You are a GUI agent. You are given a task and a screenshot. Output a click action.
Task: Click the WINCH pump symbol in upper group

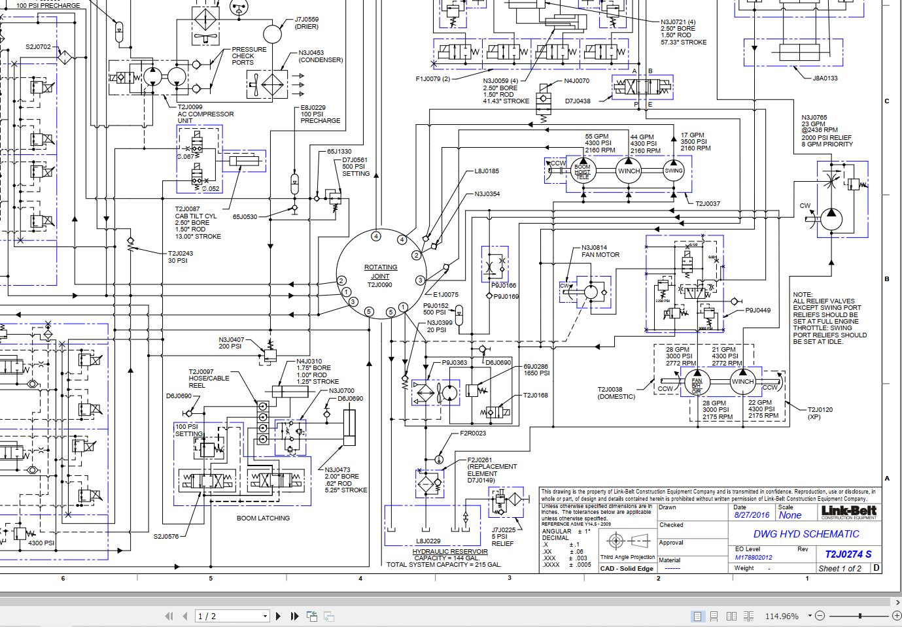[629, 171]
